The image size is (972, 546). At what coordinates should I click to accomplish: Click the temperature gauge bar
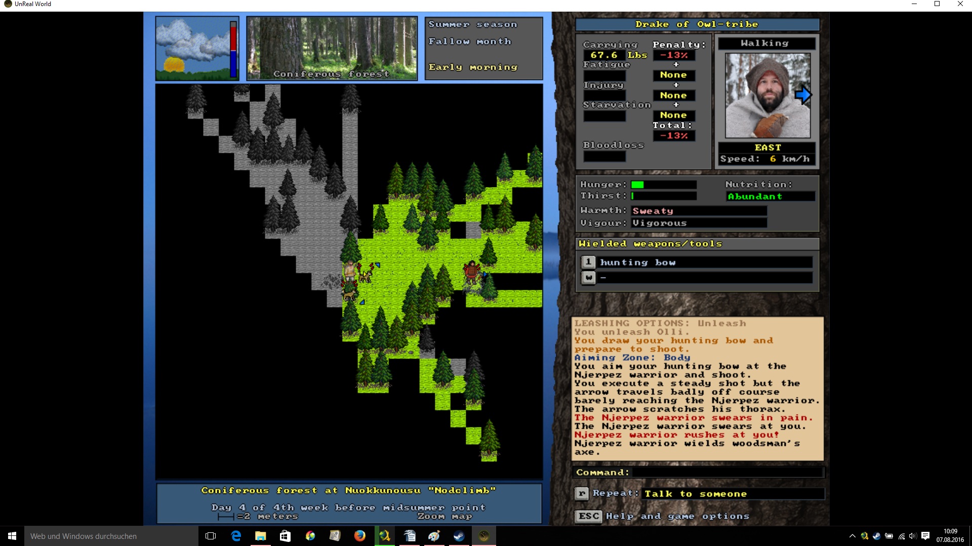click(233, 49)
